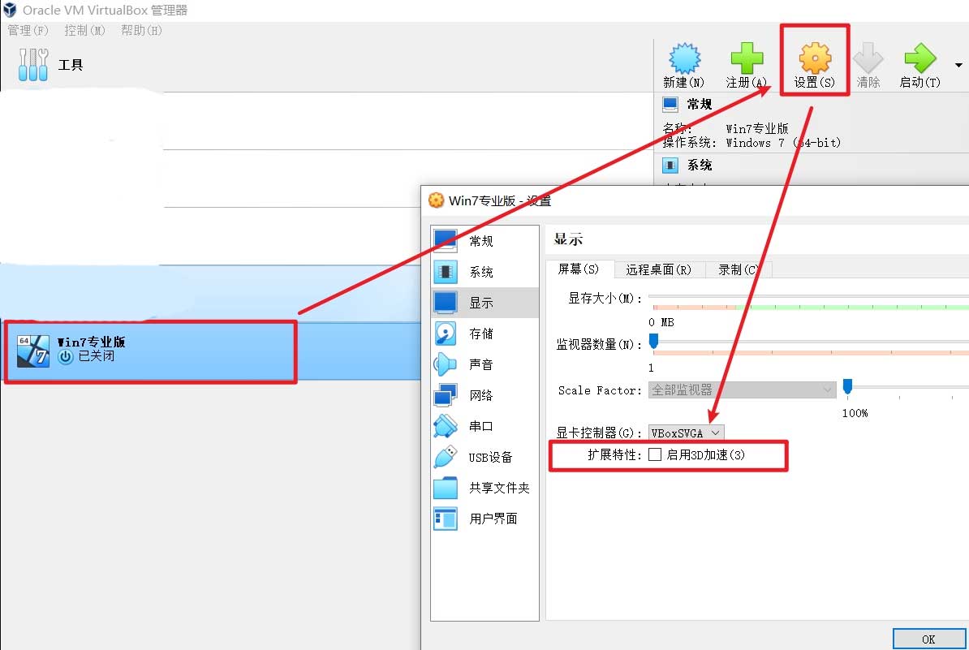Click the OK button in settings dialog
Screen dimensions: 969x650
click(929, 639)
